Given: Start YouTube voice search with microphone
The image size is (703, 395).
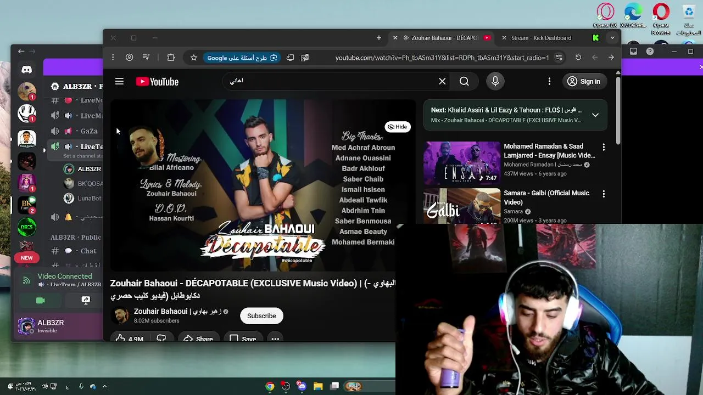Looking at the screenshot, I should click(x=495, y=81).
